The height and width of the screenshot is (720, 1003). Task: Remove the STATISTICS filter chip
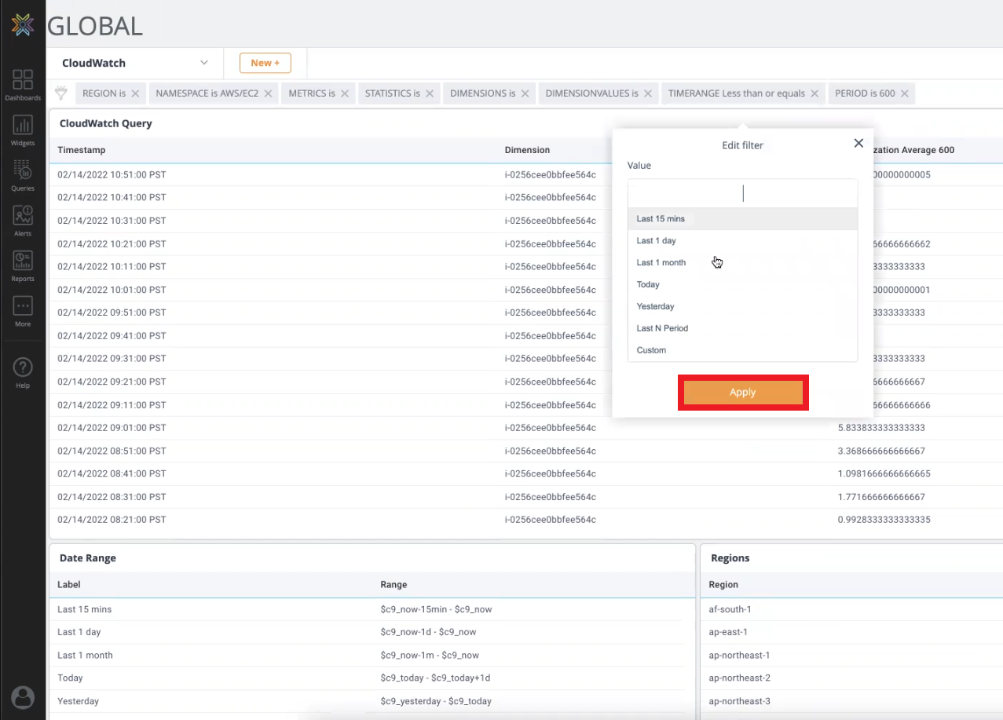tap(430, 93)
